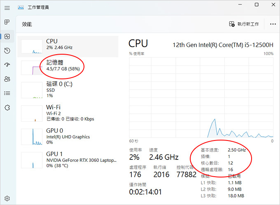The image size is (280, 205).
Task: Click the Task Manager app icon in title bar
Action: pos(21,7)
